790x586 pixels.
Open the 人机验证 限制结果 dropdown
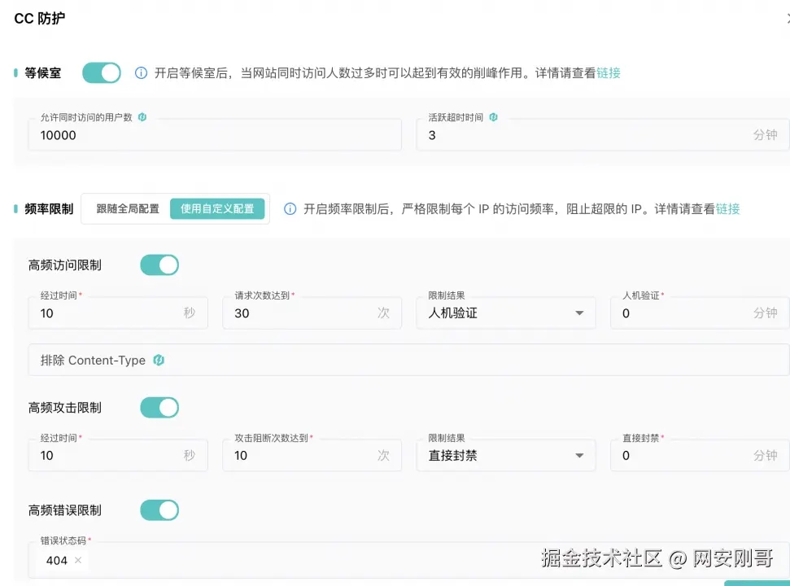click(506, 313)
